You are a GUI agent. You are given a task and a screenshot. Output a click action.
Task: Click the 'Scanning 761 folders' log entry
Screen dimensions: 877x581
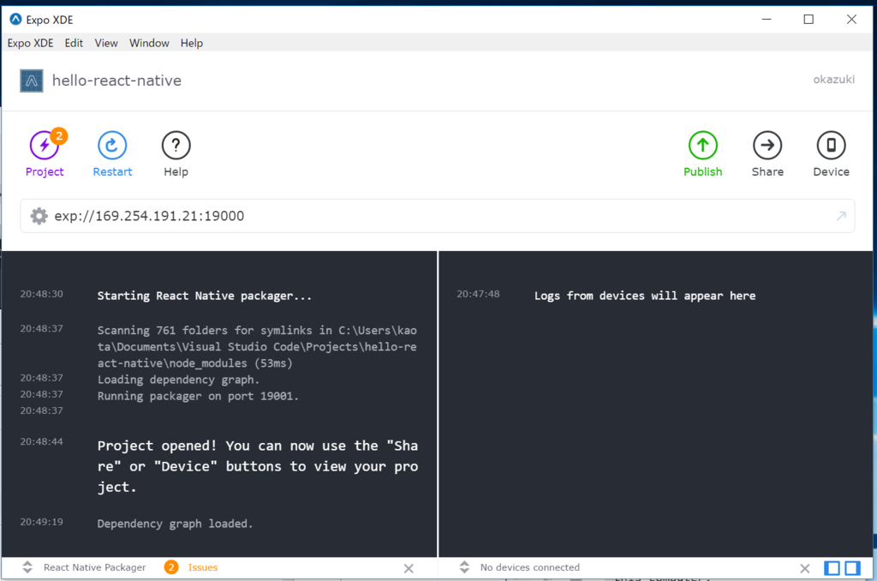(x=257, y=346)
